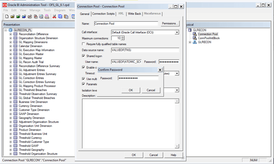Image resolution: width=274 pixels, height=164 pixels.
Task: Click the check-in changes pencil icon
Action: (x=36, y=17)
